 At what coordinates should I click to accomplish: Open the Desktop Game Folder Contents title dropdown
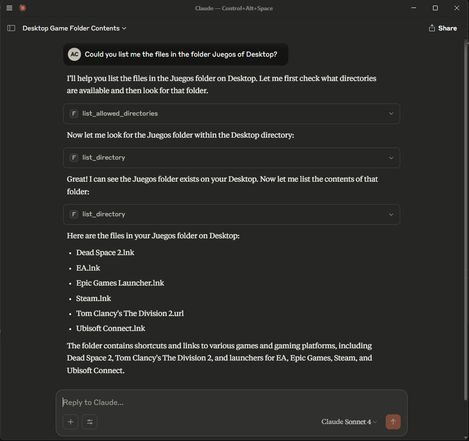74,28
